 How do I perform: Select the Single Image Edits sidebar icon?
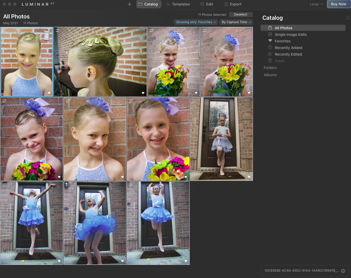[x=270, y=34]
